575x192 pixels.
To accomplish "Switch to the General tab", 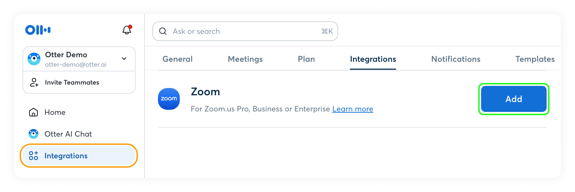I will (x=177, y=59).
